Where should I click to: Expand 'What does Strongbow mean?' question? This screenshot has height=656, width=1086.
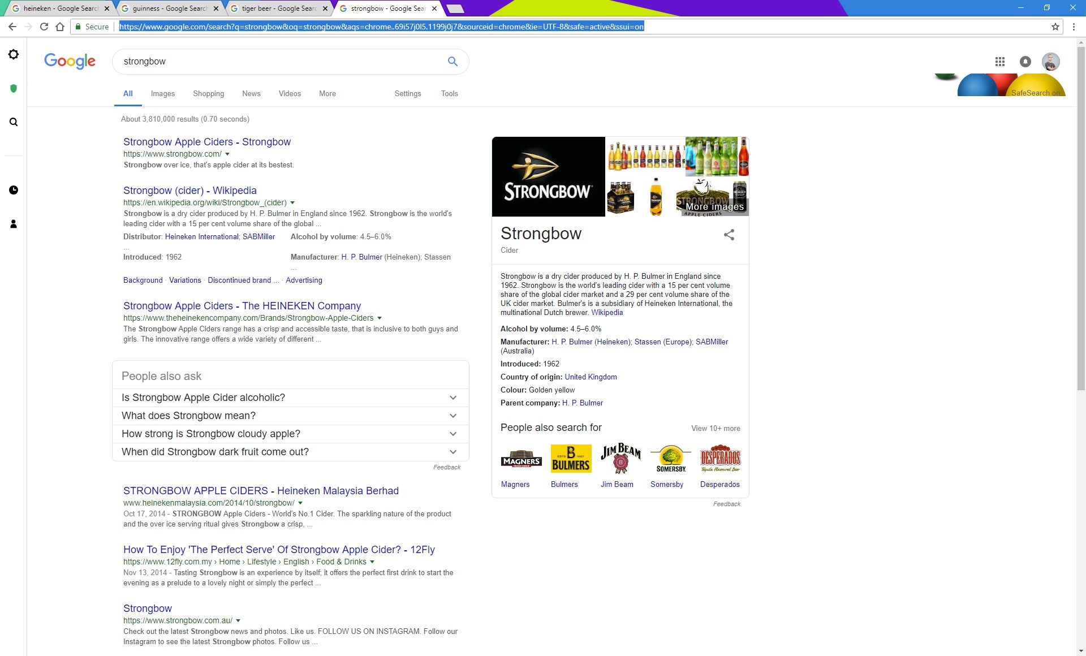click(x=291, y=416)
